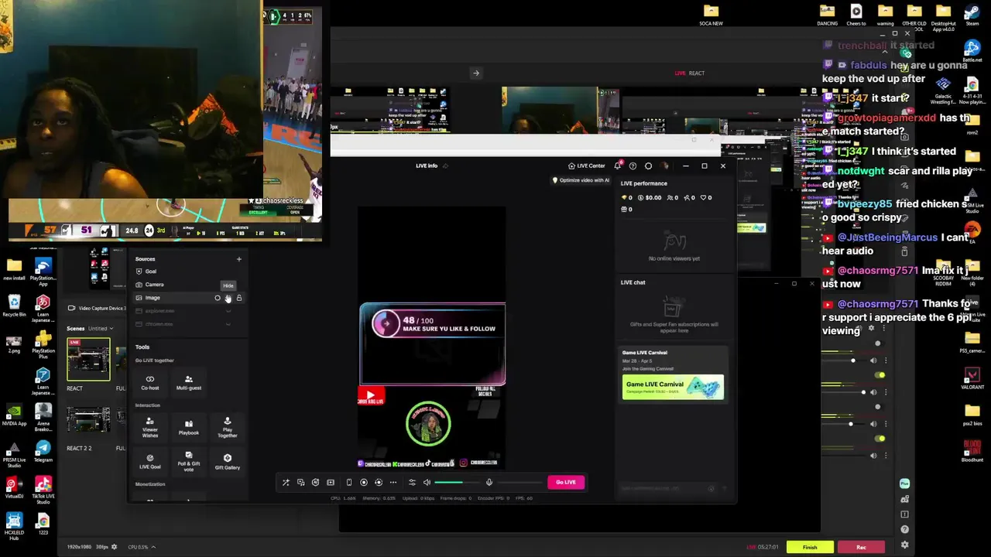Image resolution: width=991 pixels, height=557 pixels.
Task: Mute the microphone in TikTok toolbar
Action: click(489, 483)
